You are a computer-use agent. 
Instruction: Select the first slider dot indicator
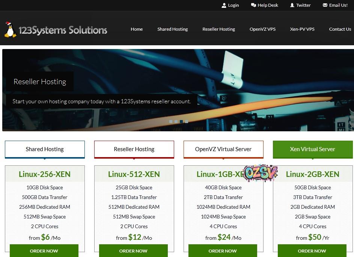(x=171, y=122)
